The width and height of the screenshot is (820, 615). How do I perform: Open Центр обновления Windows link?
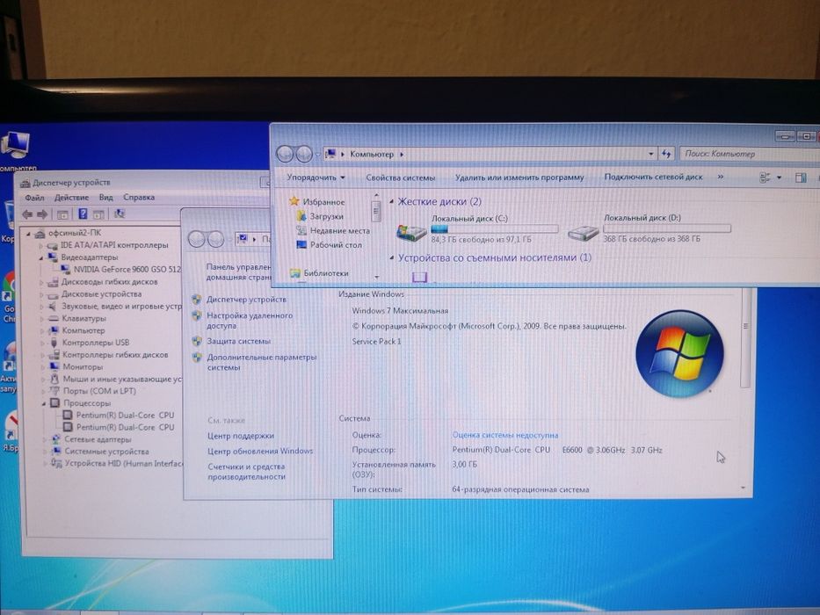pos(260,452)
